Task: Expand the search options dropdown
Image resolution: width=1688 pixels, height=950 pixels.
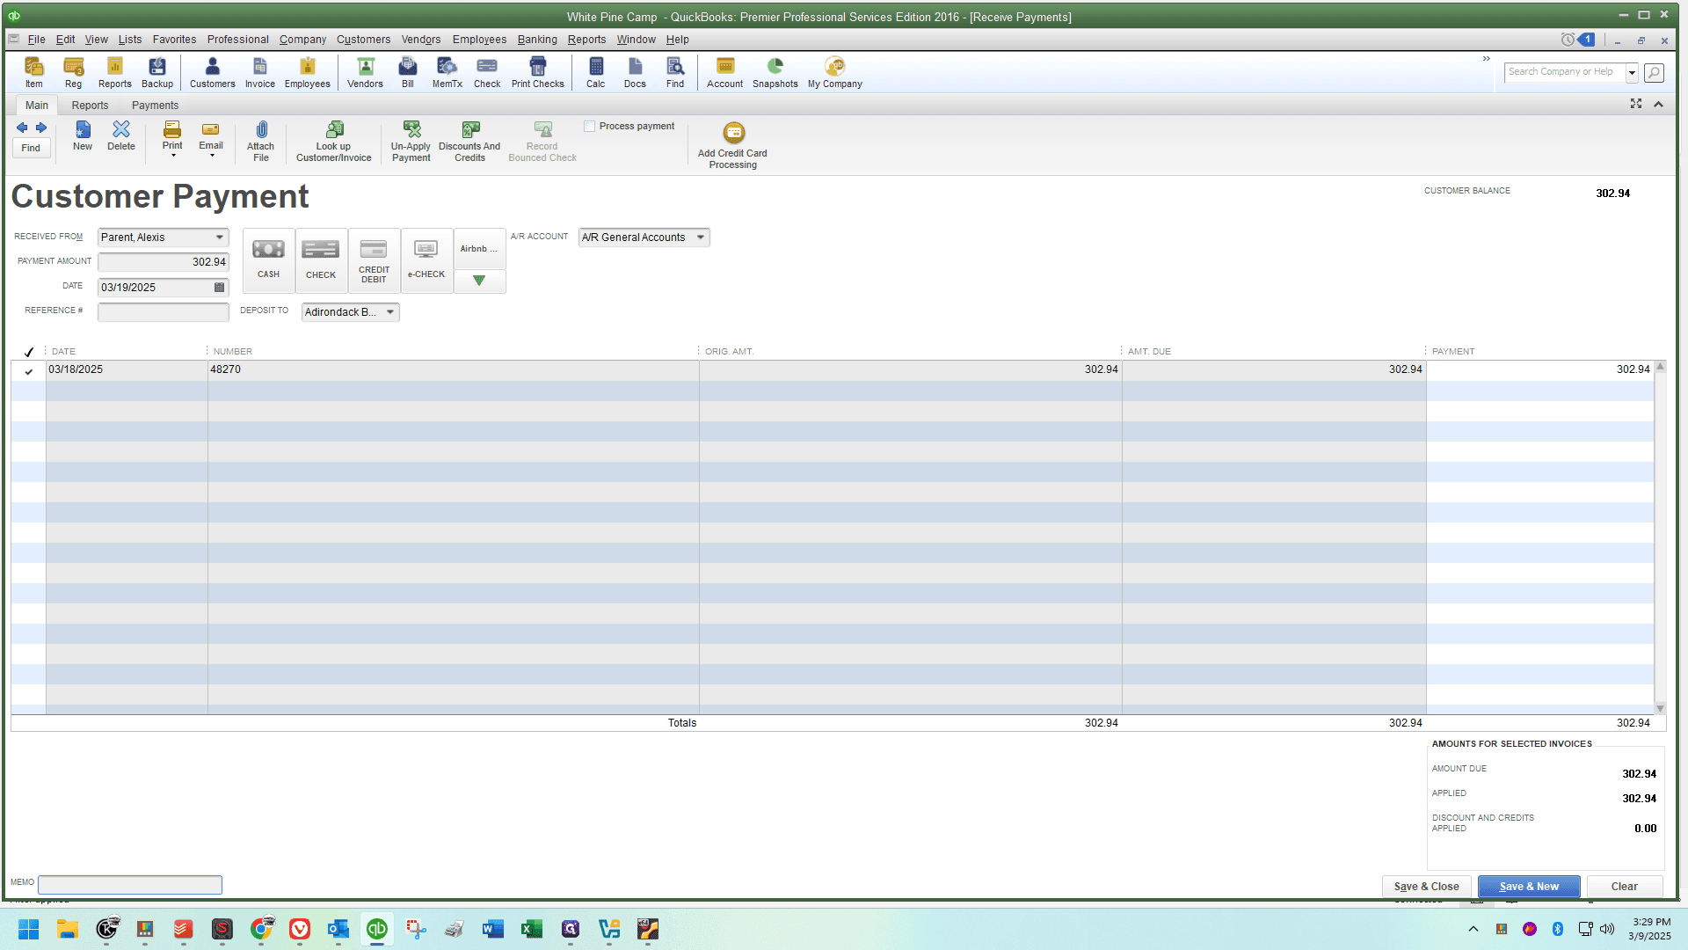Action: point(1632,72)
